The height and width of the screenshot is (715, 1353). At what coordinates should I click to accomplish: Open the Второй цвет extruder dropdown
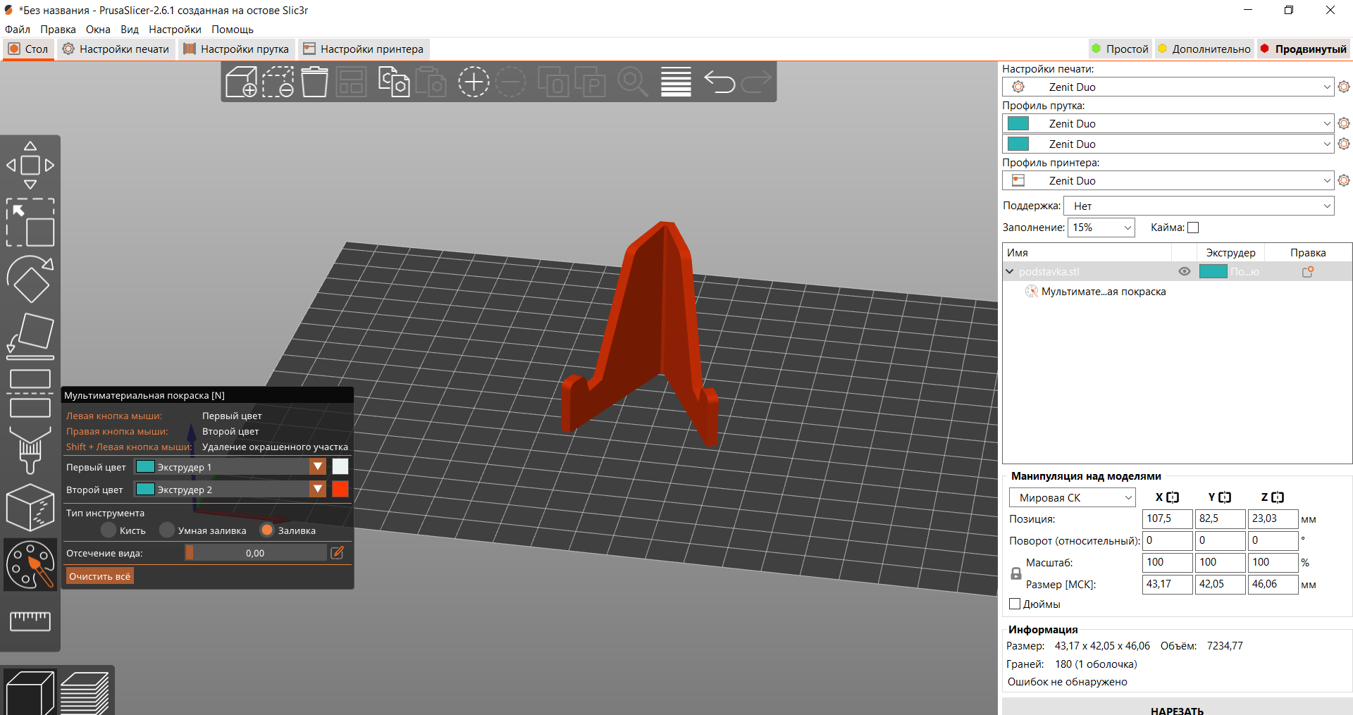(x=230, y=490)
